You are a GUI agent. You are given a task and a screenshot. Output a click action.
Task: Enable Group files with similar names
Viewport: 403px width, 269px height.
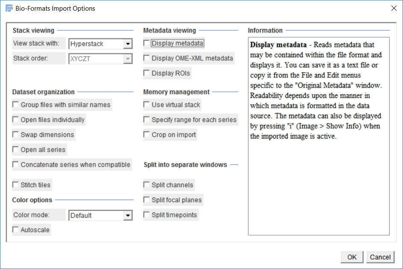point(16,105)
